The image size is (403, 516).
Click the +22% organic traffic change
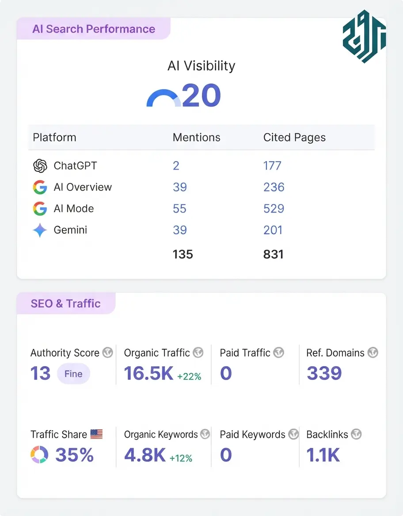pos(189,376)
